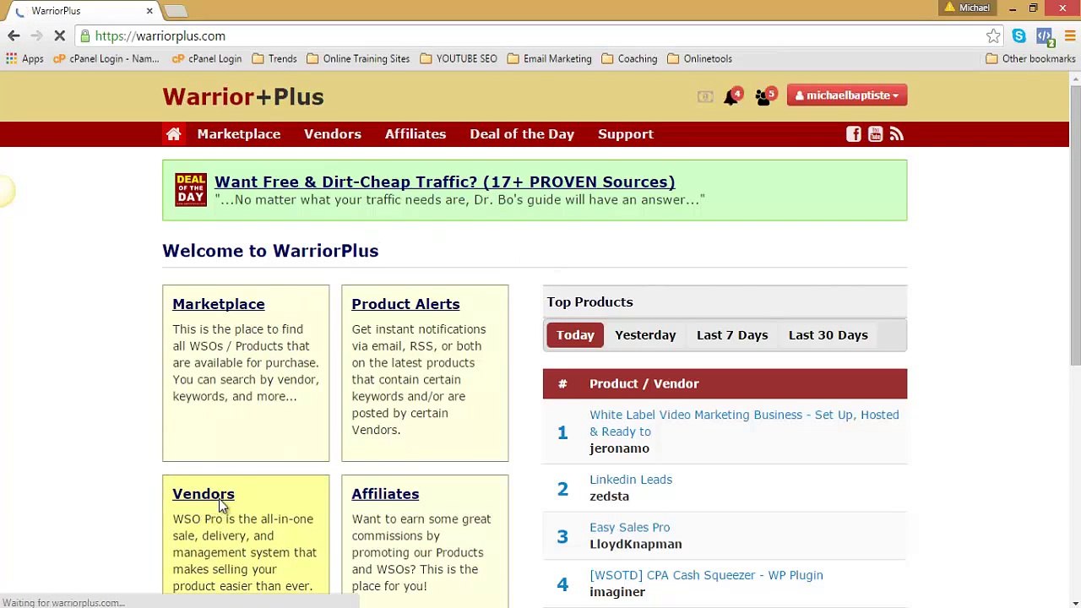This screenshot has height=608, width=1081.
Task: Switch to the Last 30 Days tab
Action: click(828, 335)
